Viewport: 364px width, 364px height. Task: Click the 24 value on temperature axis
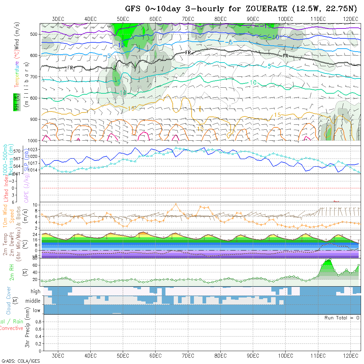point(35,235)
